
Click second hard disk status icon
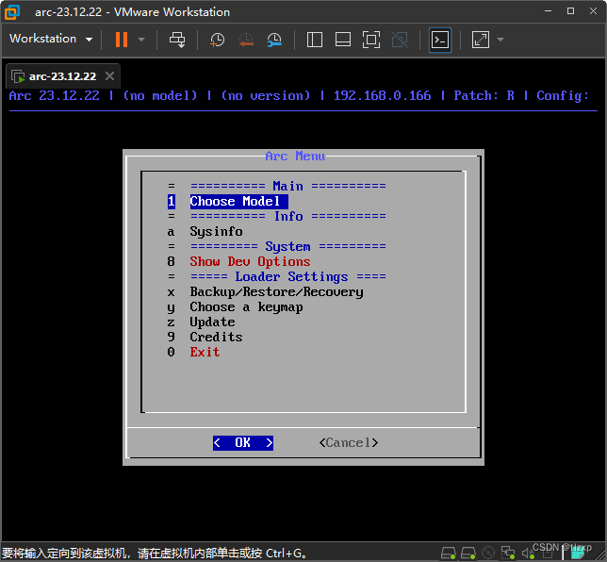coord(468,553)
